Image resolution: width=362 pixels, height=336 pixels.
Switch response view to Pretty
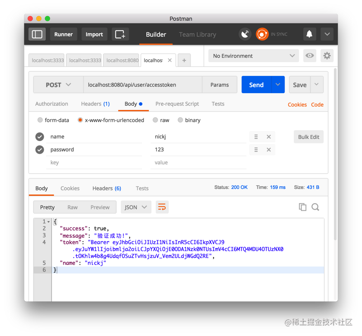pos(48,207)
